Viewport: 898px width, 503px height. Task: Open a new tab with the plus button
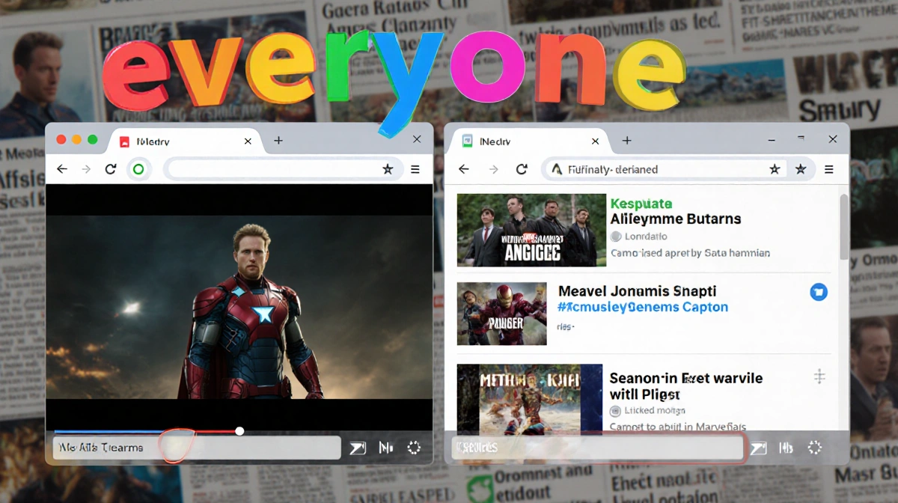[278, 140]
